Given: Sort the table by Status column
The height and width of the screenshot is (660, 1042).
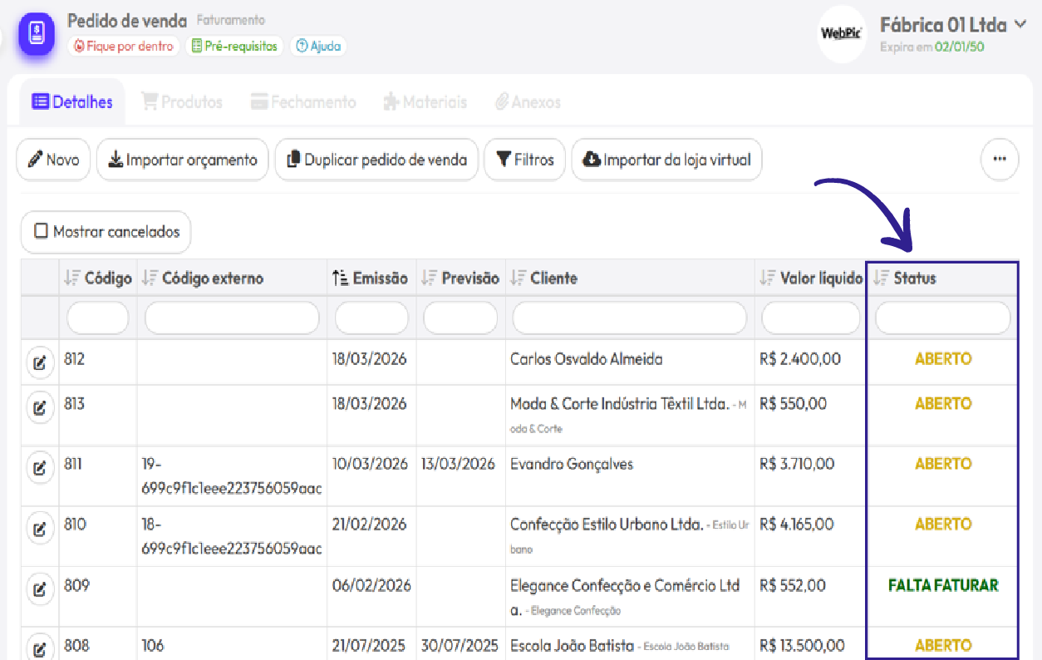Looking at the screenshot, I should (882, 278).
